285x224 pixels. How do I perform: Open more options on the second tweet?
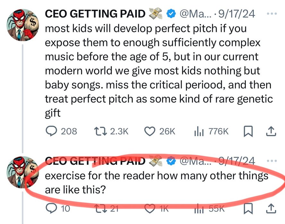272,161
